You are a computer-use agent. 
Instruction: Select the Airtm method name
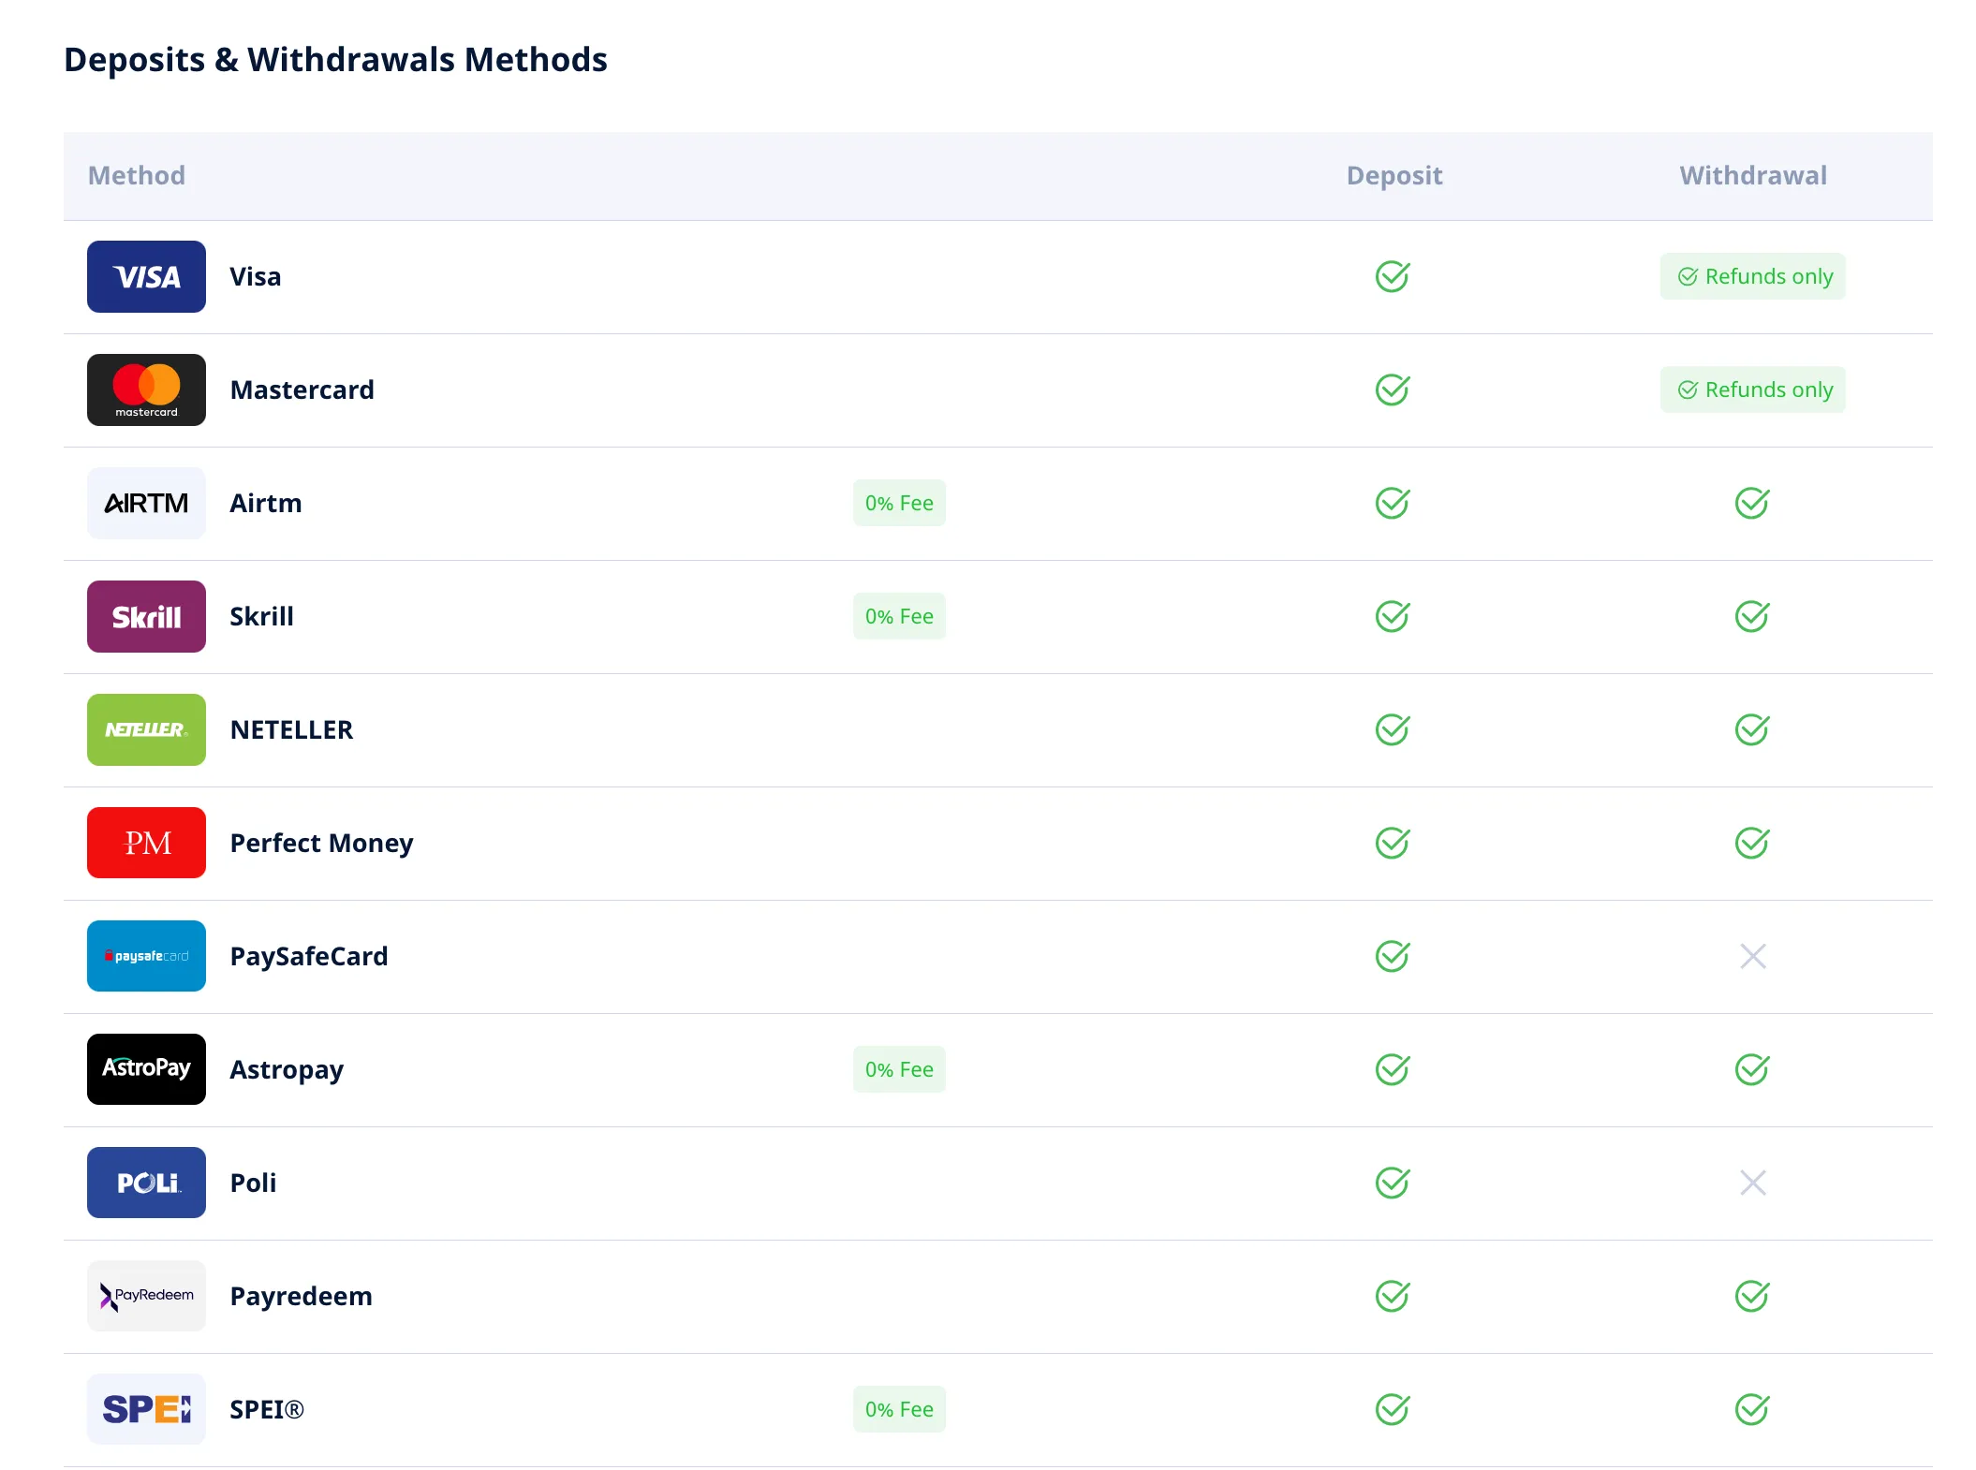click(266, 503)
